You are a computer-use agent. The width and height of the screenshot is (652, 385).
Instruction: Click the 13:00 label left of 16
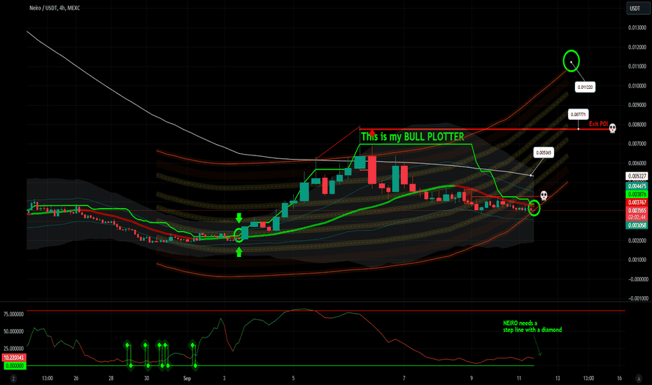[x=588, y=378]
